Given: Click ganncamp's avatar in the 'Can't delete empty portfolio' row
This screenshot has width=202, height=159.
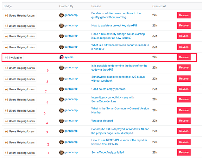Looking at the screenshot, I should (x=61, y=89).
